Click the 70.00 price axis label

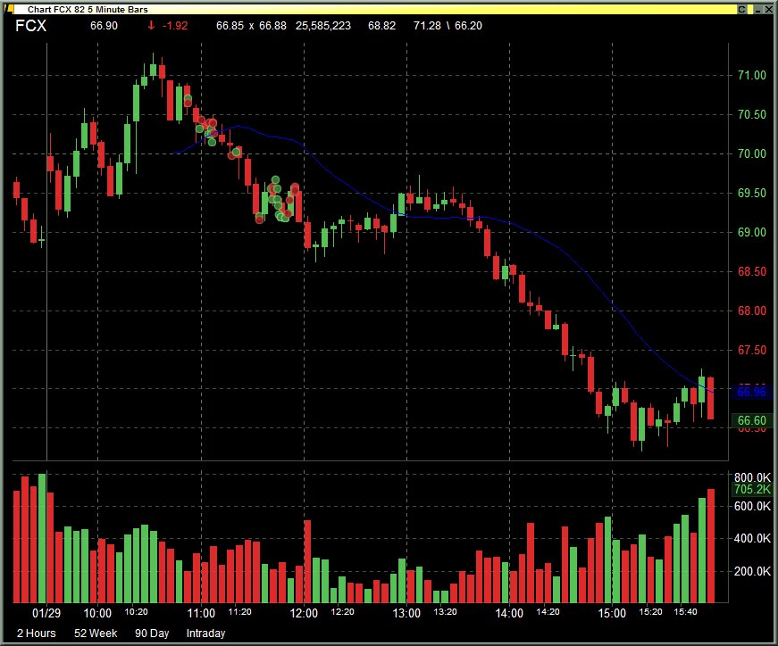(x=752, y=153)
